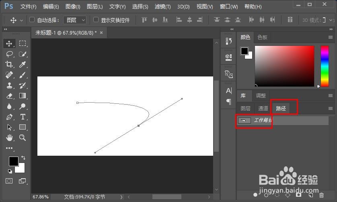Screen dimensions: 337x202
Task: Open the 窗口(W) menu
Action: [229, 7]
